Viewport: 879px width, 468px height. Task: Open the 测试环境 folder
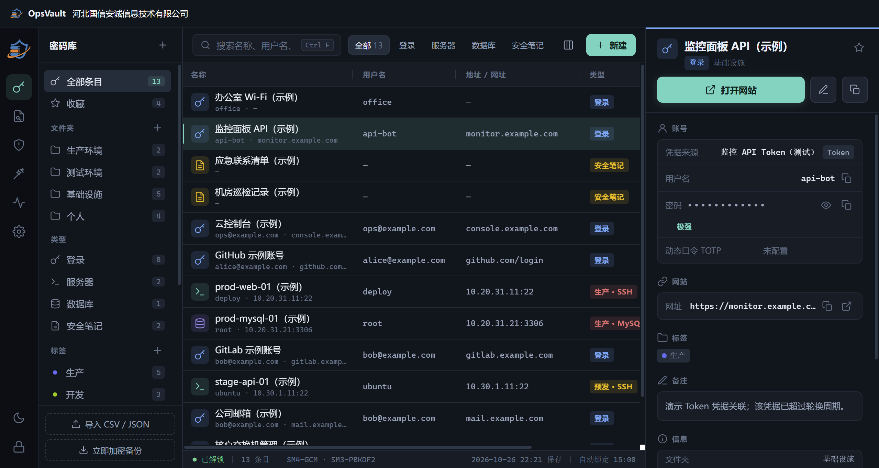[108, 172]
